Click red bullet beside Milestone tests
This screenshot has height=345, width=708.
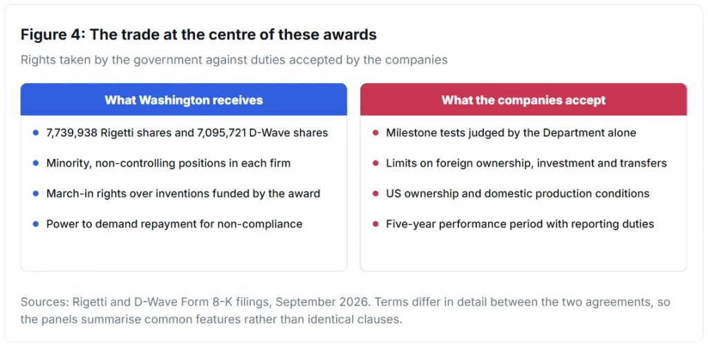375,133
